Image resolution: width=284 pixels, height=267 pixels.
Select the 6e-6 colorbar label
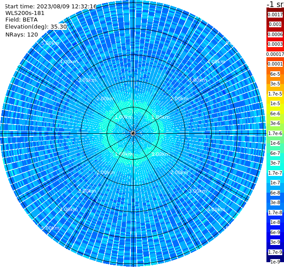(x=275, y=113)
